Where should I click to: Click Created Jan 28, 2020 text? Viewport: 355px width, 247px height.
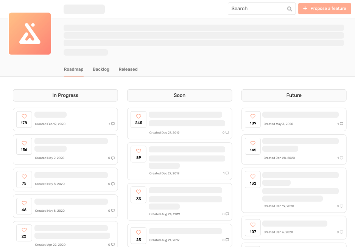(279, 158)
